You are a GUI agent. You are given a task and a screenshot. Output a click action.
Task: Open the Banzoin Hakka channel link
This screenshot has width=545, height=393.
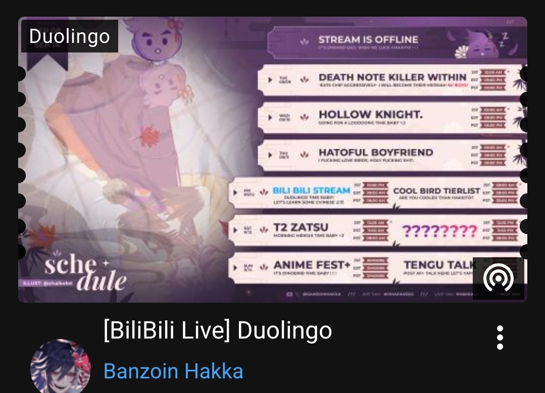[x=173, y=371]
